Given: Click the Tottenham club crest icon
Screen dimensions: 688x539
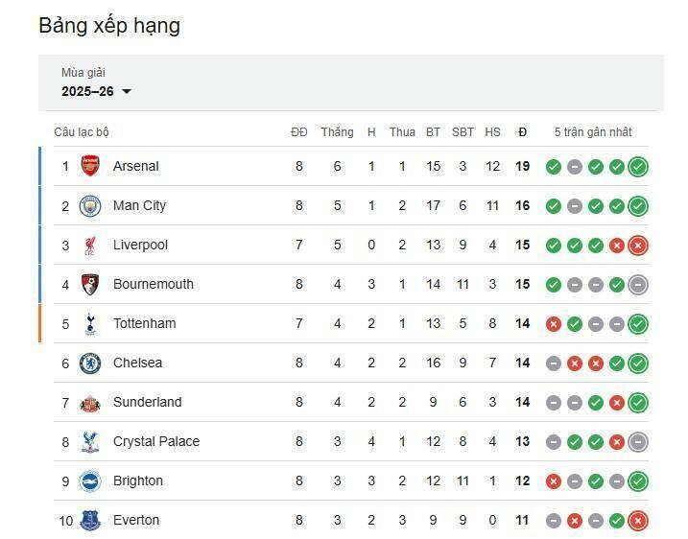Looking at the screenshot, I should (90, 323).
